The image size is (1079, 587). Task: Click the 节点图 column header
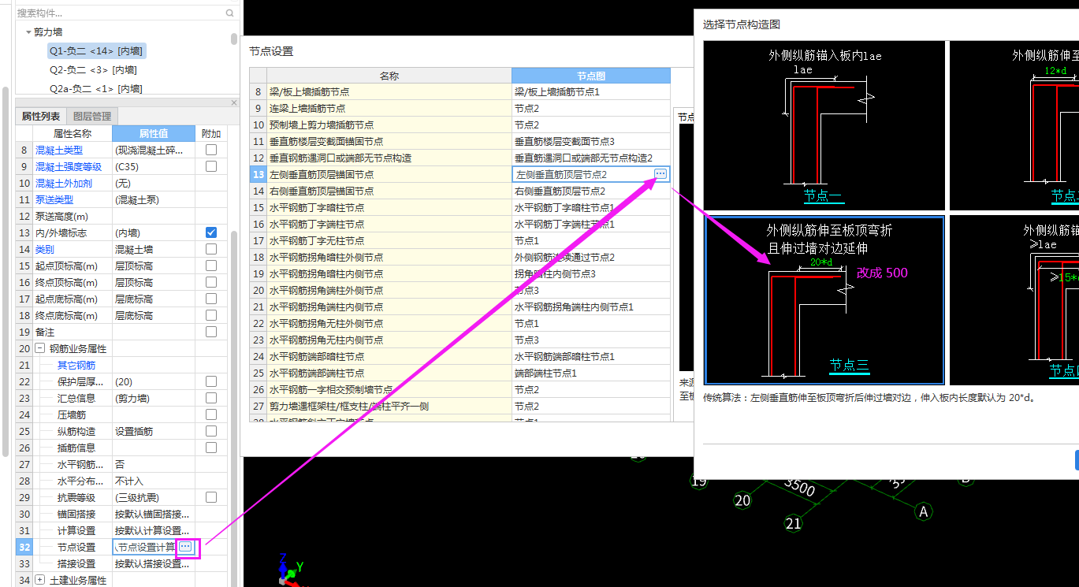591,76
